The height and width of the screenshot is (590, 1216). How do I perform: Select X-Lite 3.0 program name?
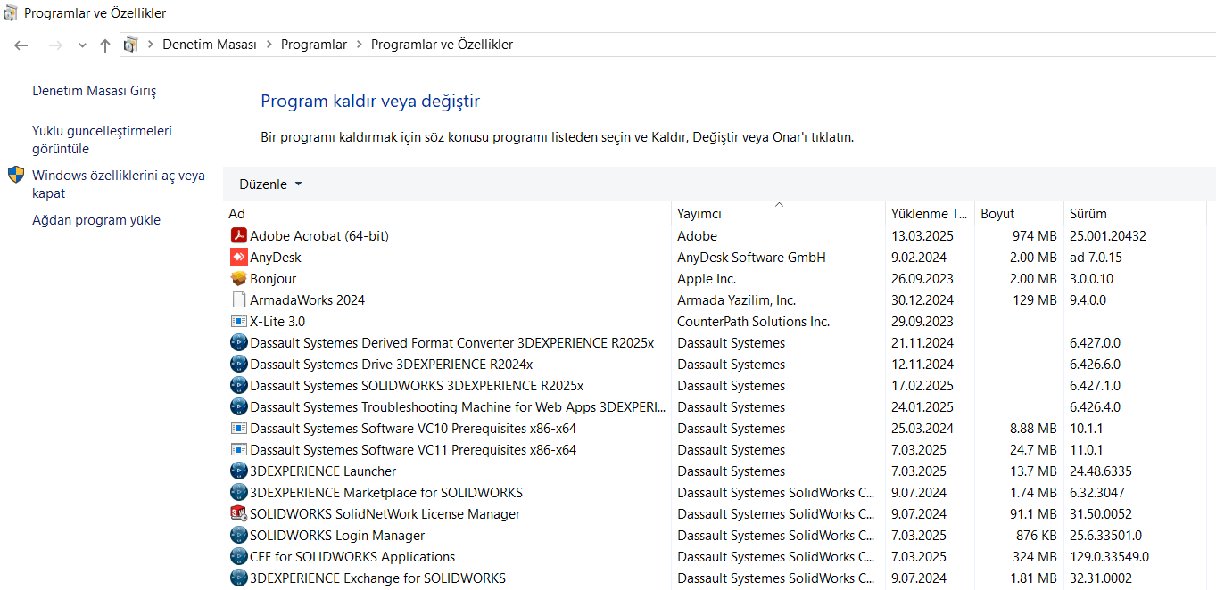(x=277, y=322)
